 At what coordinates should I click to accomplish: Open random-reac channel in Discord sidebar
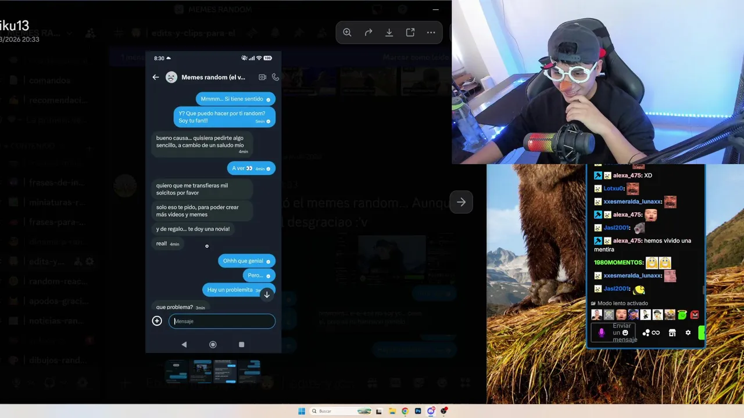tap(57, 282)
